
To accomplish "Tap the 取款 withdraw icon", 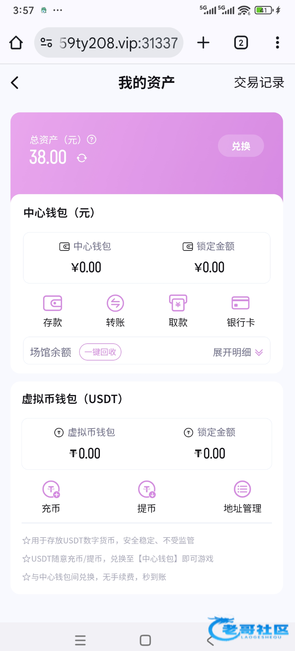I will pyautogui.click(x=178, y=303).
